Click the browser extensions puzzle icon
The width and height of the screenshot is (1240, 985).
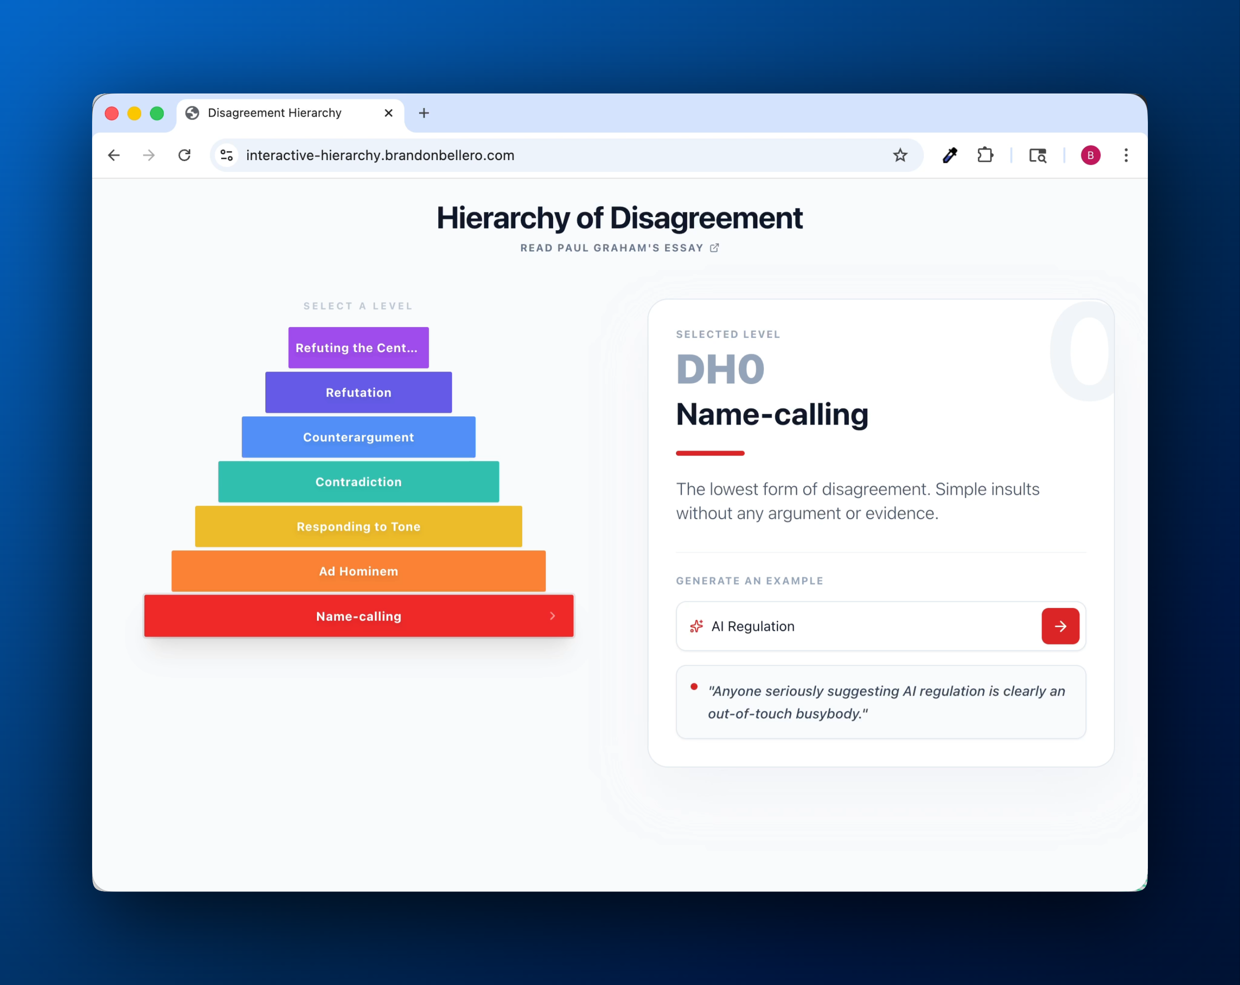tap(985, 155)
